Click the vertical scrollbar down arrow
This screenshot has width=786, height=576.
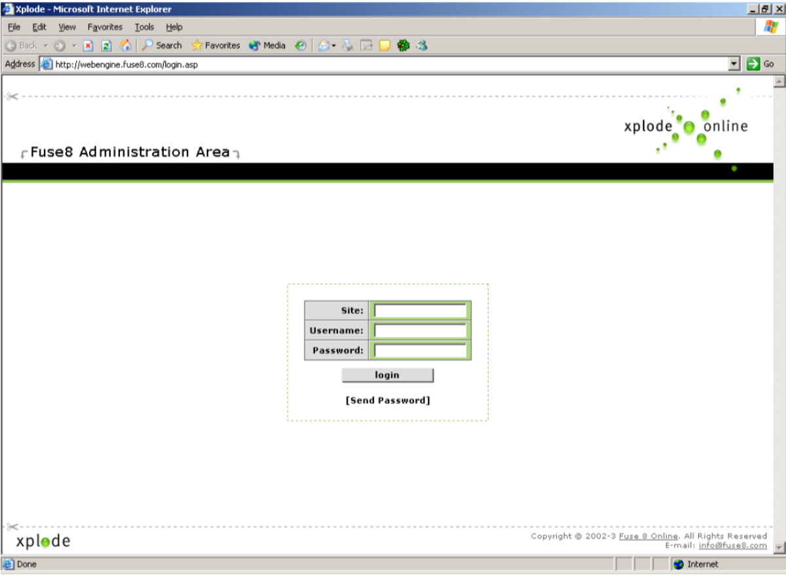(779, 547)
